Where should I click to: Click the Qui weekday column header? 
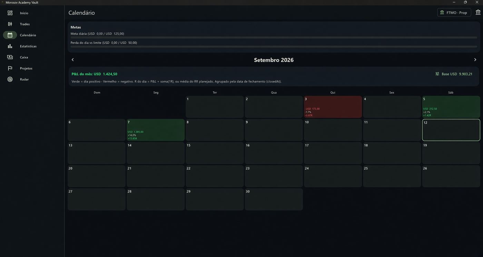(333, 93)
